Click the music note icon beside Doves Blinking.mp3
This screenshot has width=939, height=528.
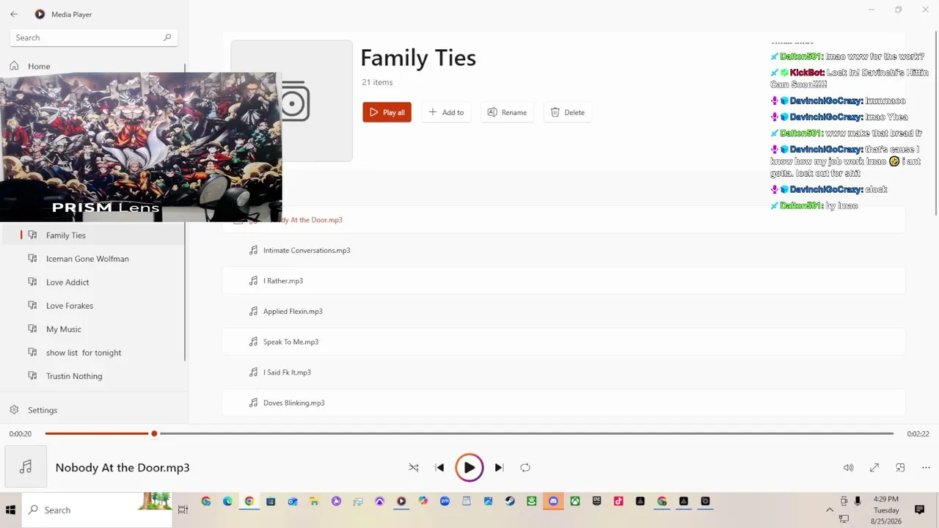tap(253, 403)
